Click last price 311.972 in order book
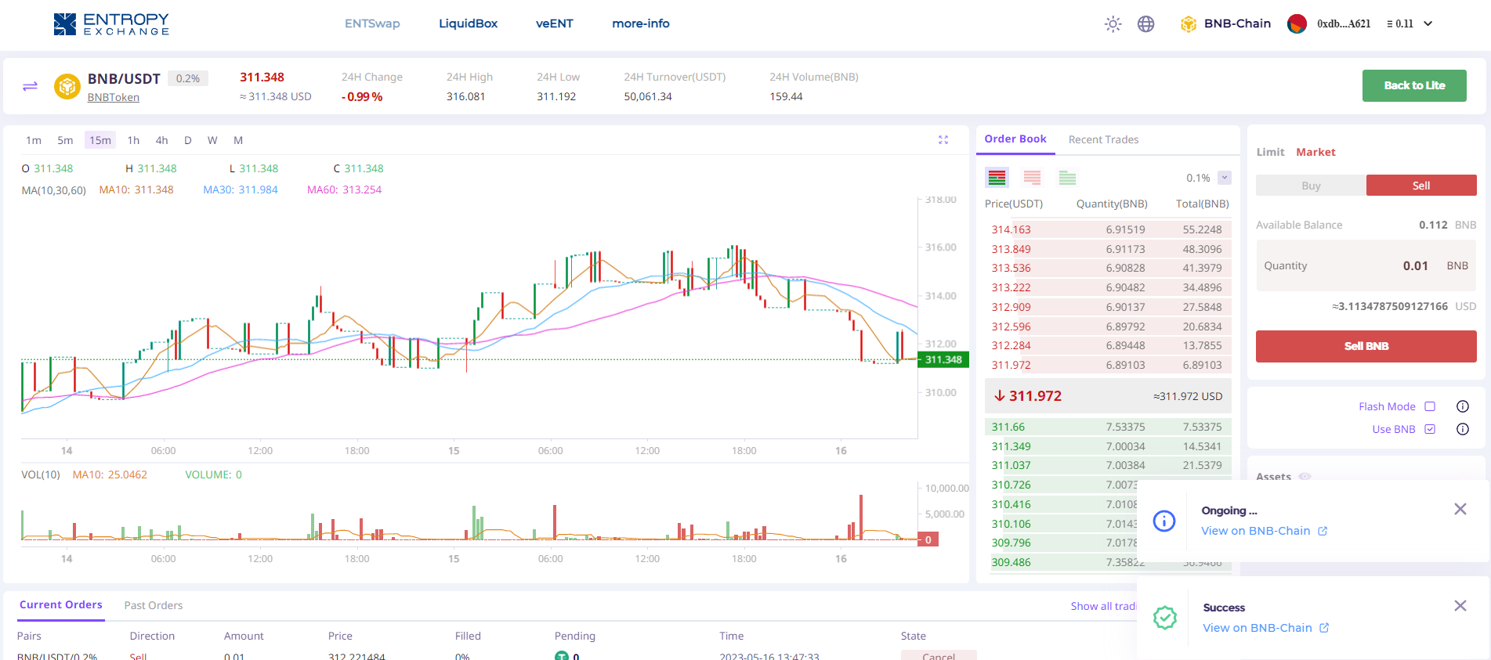 tap(1035, 396)
